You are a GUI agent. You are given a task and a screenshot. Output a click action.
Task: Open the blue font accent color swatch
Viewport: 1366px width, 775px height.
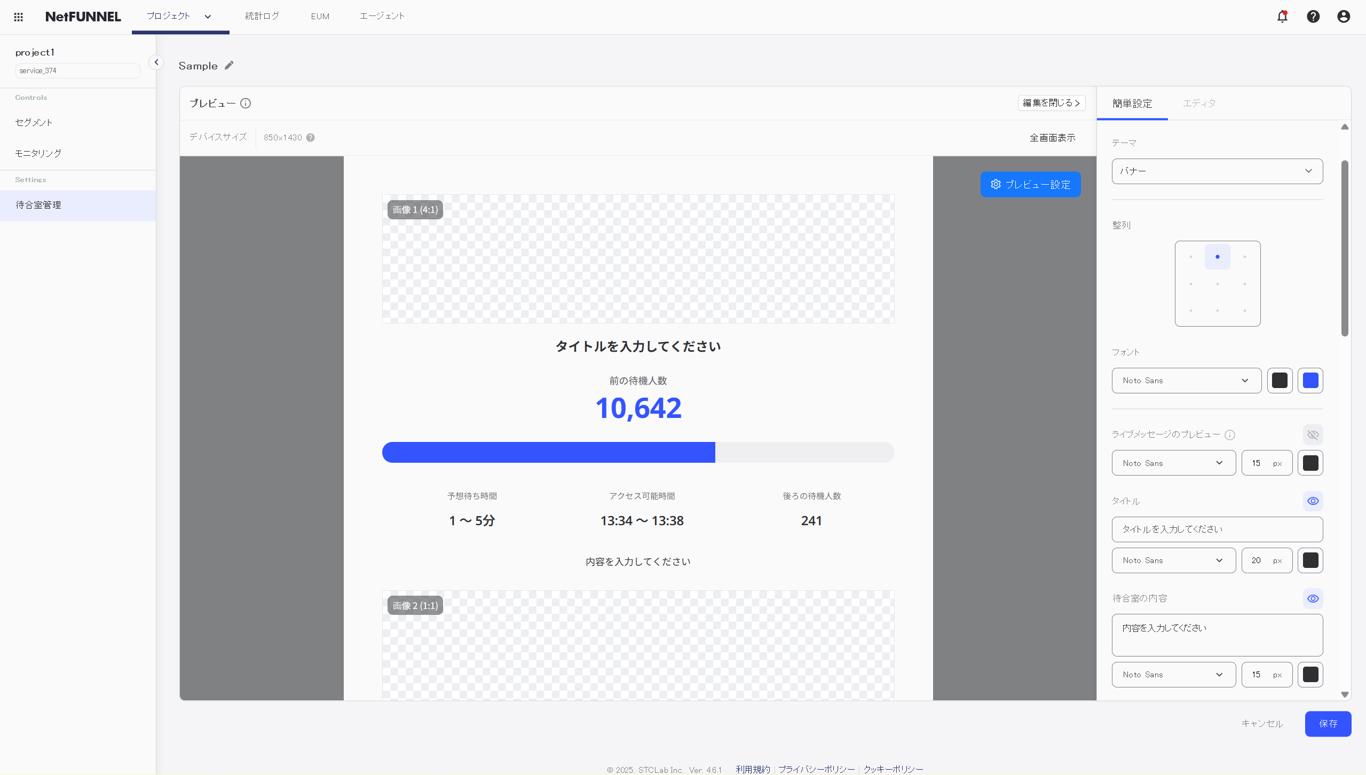pyautogui.click(x=1310, y=381)
